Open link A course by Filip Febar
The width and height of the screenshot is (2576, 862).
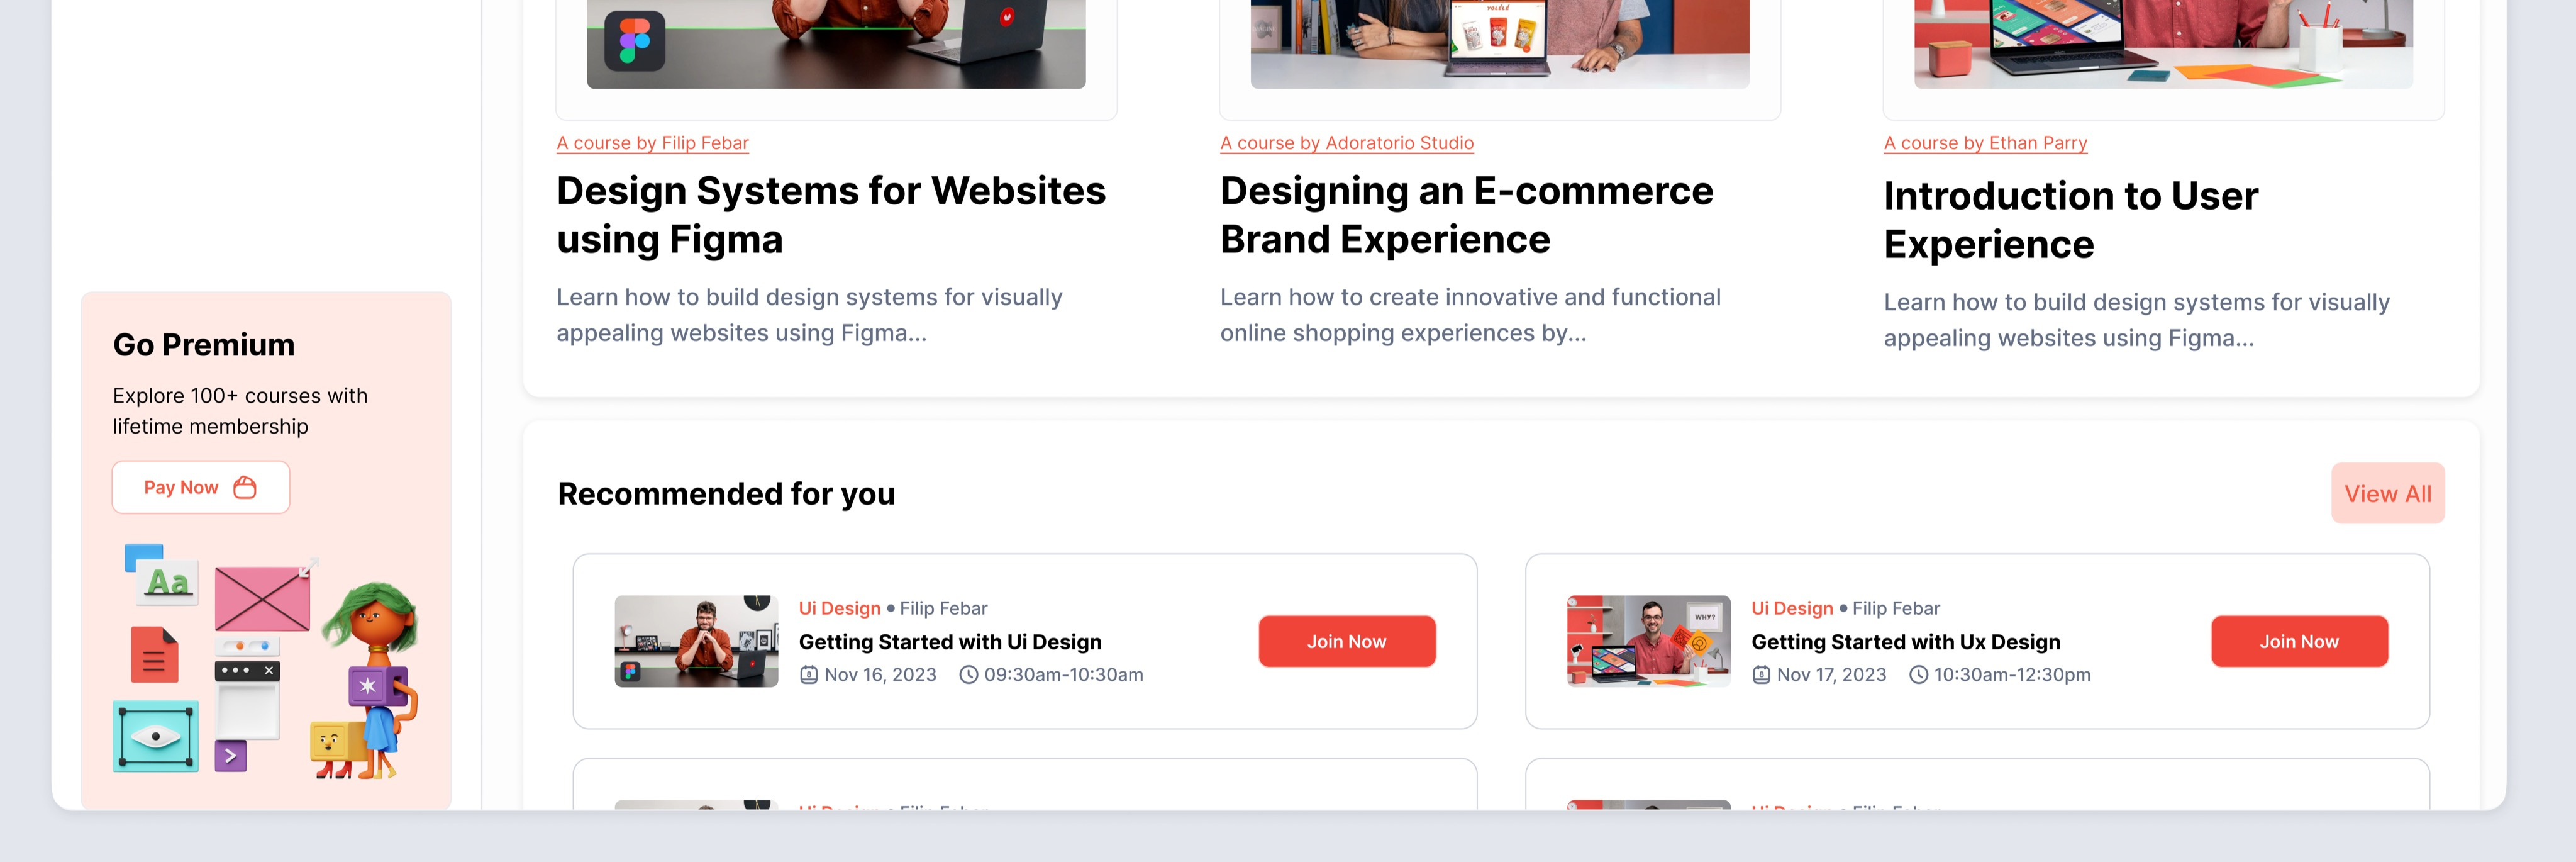pyautogui.click(x=652, y=143)
